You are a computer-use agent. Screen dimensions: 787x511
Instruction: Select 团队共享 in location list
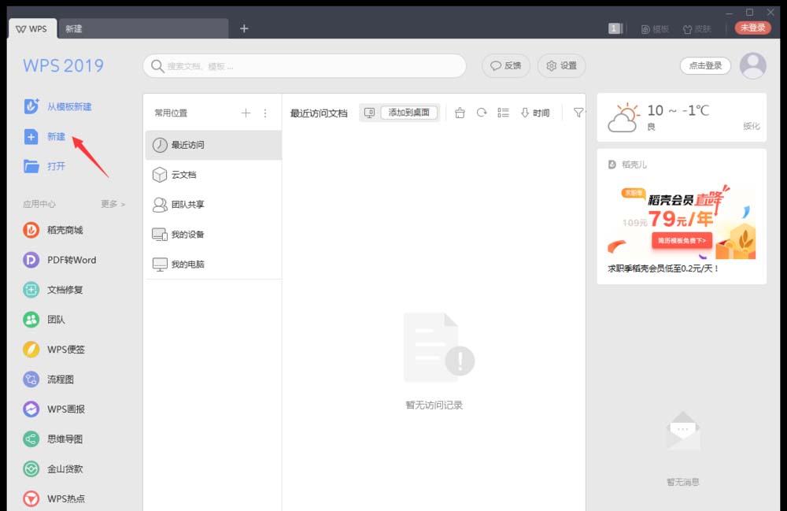213,204
